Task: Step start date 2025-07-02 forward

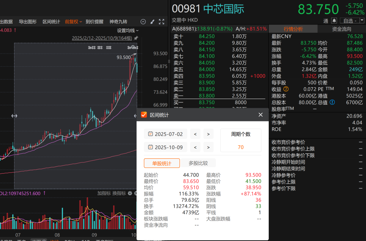Action: [x=208, y=134]
